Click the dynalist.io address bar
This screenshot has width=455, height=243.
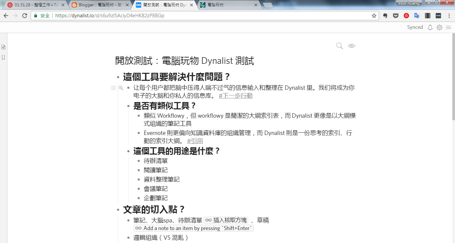[x=205, y=16]
